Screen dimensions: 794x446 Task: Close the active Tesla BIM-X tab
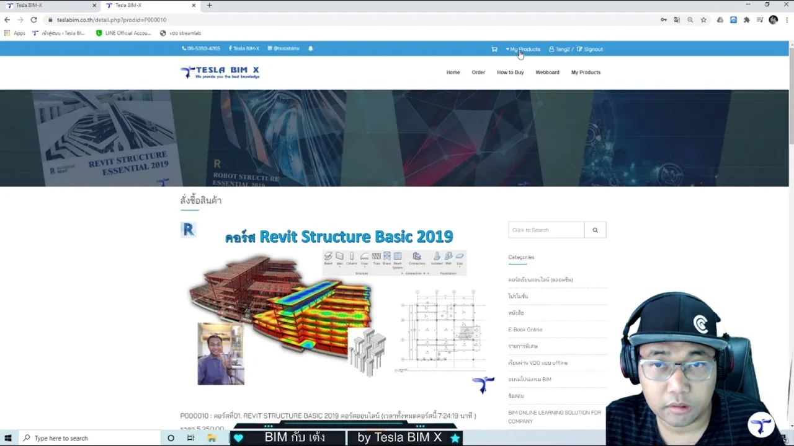(194, 6)
